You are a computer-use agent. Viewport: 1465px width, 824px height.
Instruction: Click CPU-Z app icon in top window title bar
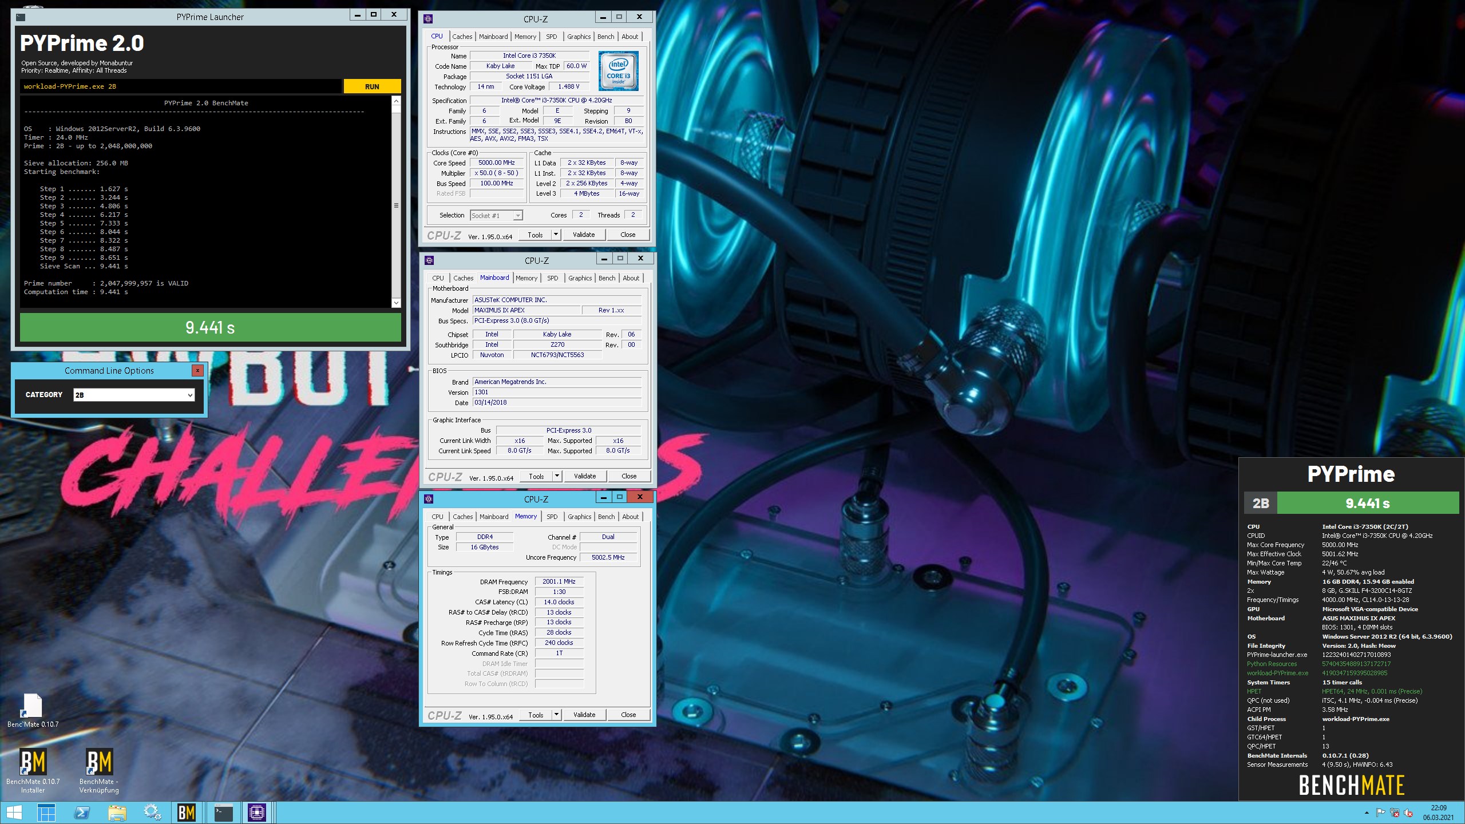[x=428, y=19]
